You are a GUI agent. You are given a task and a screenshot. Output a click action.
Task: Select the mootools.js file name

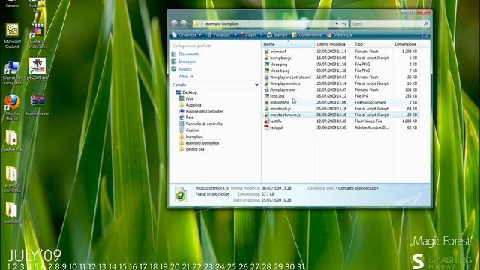pos(280,109)
